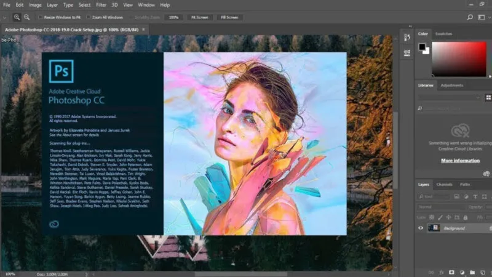Image resolution: width=492 pixels, height=277 pixels.
Task: Create new fill or adjustment layer
Action: point(462,272)
